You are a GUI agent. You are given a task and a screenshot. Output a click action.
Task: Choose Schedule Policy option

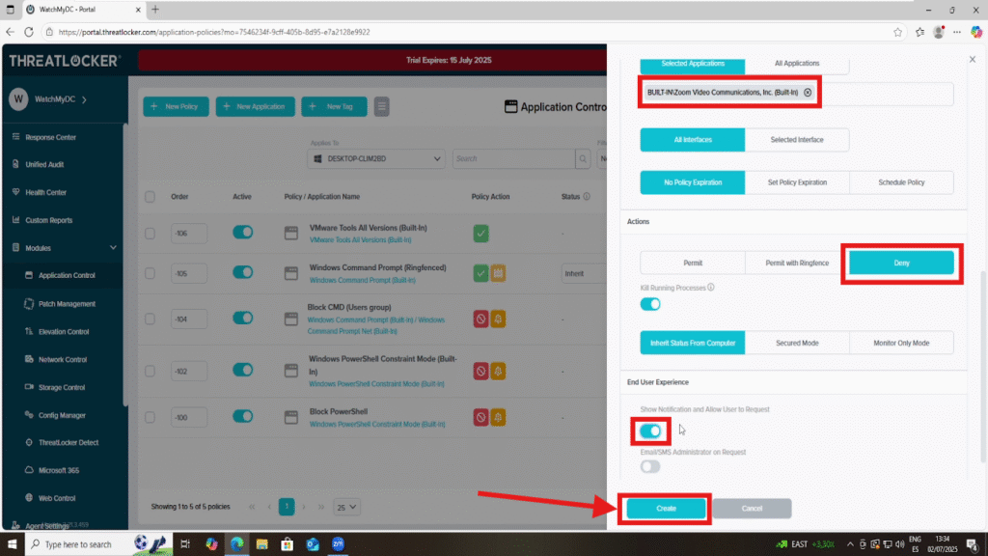point(901,182)
